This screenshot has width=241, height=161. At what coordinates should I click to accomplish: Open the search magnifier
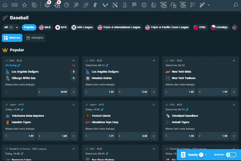point(235,5)
